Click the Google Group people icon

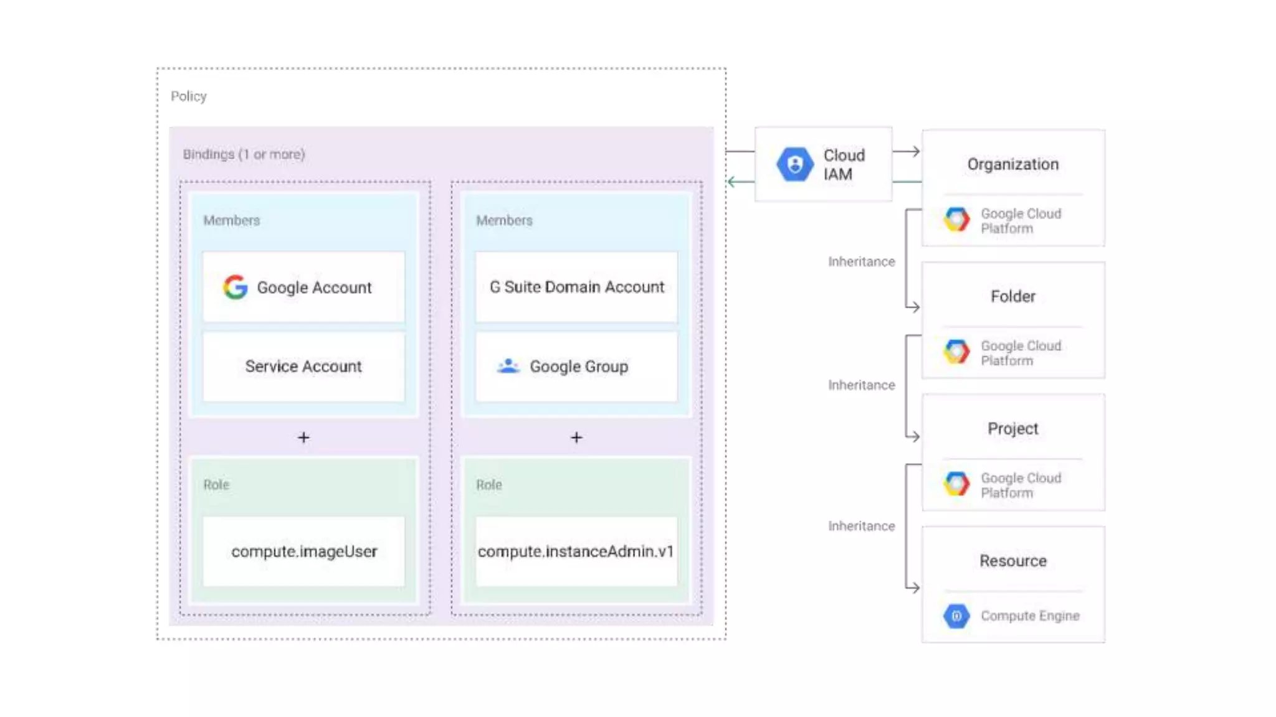coord(508,366)
